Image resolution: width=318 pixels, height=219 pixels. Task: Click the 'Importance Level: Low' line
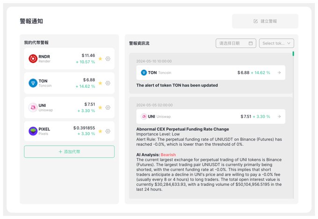pos(158,134)
